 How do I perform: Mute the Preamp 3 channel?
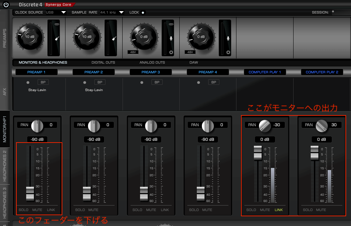tap(151, 210)
